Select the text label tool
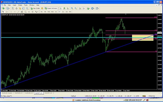163x102 pixels. 33,12
